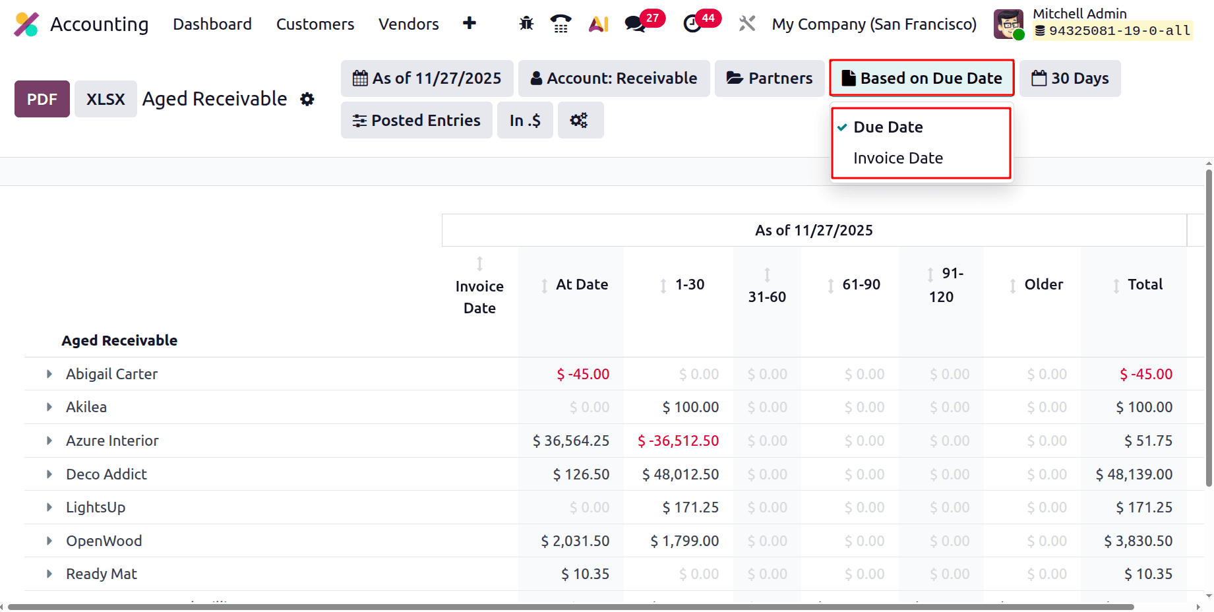
Task: Click the vertical scrollbar thumb
Action: [x=1209, y=328]
